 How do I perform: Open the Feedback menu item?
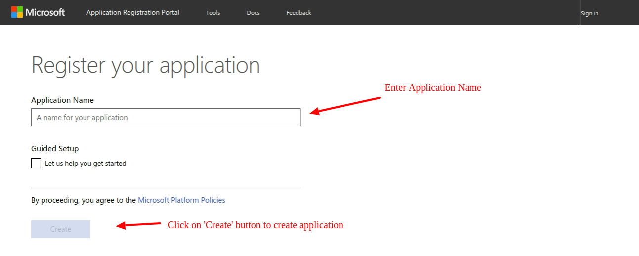[298, 13]
